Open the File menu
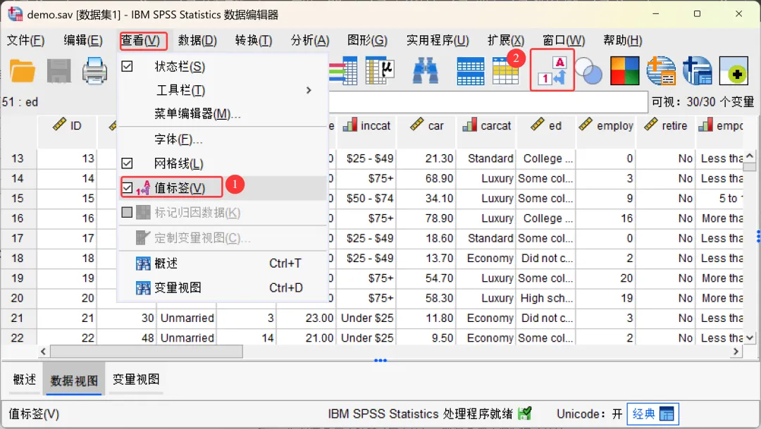The height and width of the screenshot is (429, 761). [26, 40]
